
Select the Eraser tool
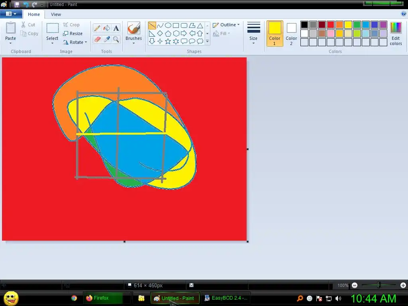[x=97, y=39]
